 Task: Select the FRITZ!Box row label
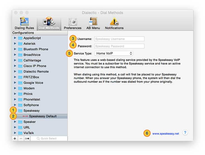click(31, 77)
